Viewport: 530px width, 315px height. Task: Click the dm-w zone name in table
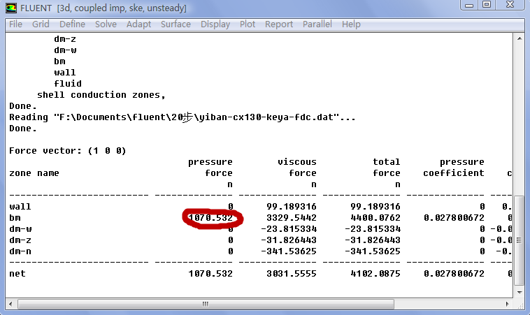(x=20, y=229)
